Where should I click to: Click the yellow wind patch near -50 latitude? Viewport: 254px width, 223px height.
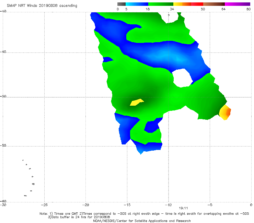pos(137,102)
